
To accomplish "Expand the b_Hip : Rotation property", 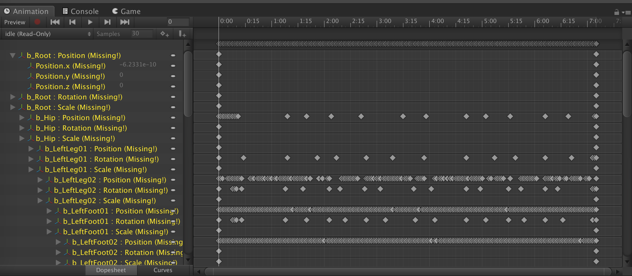I will tap(22, 128).
